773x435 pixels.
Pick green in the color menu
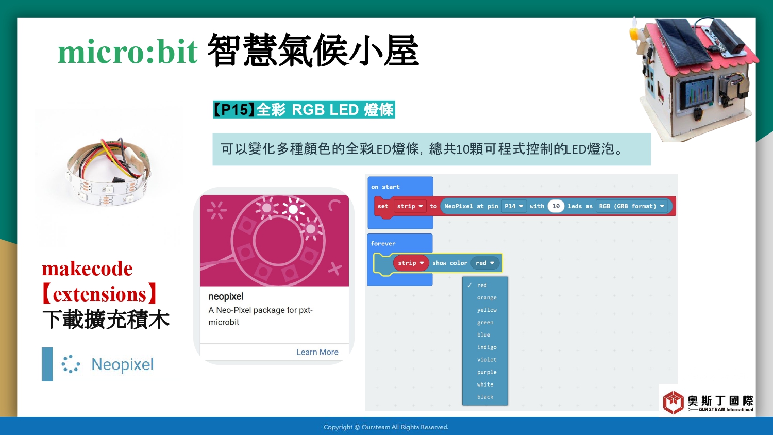(x=485, y=322)
